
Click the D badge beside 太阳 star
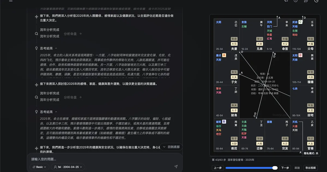[300, 55]
